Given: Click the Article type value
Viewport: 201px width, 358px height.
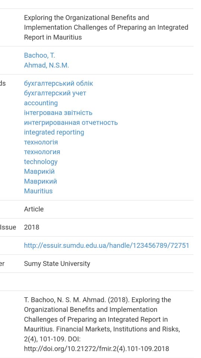Looking at the screenshot, I should (x=34, y=209).
